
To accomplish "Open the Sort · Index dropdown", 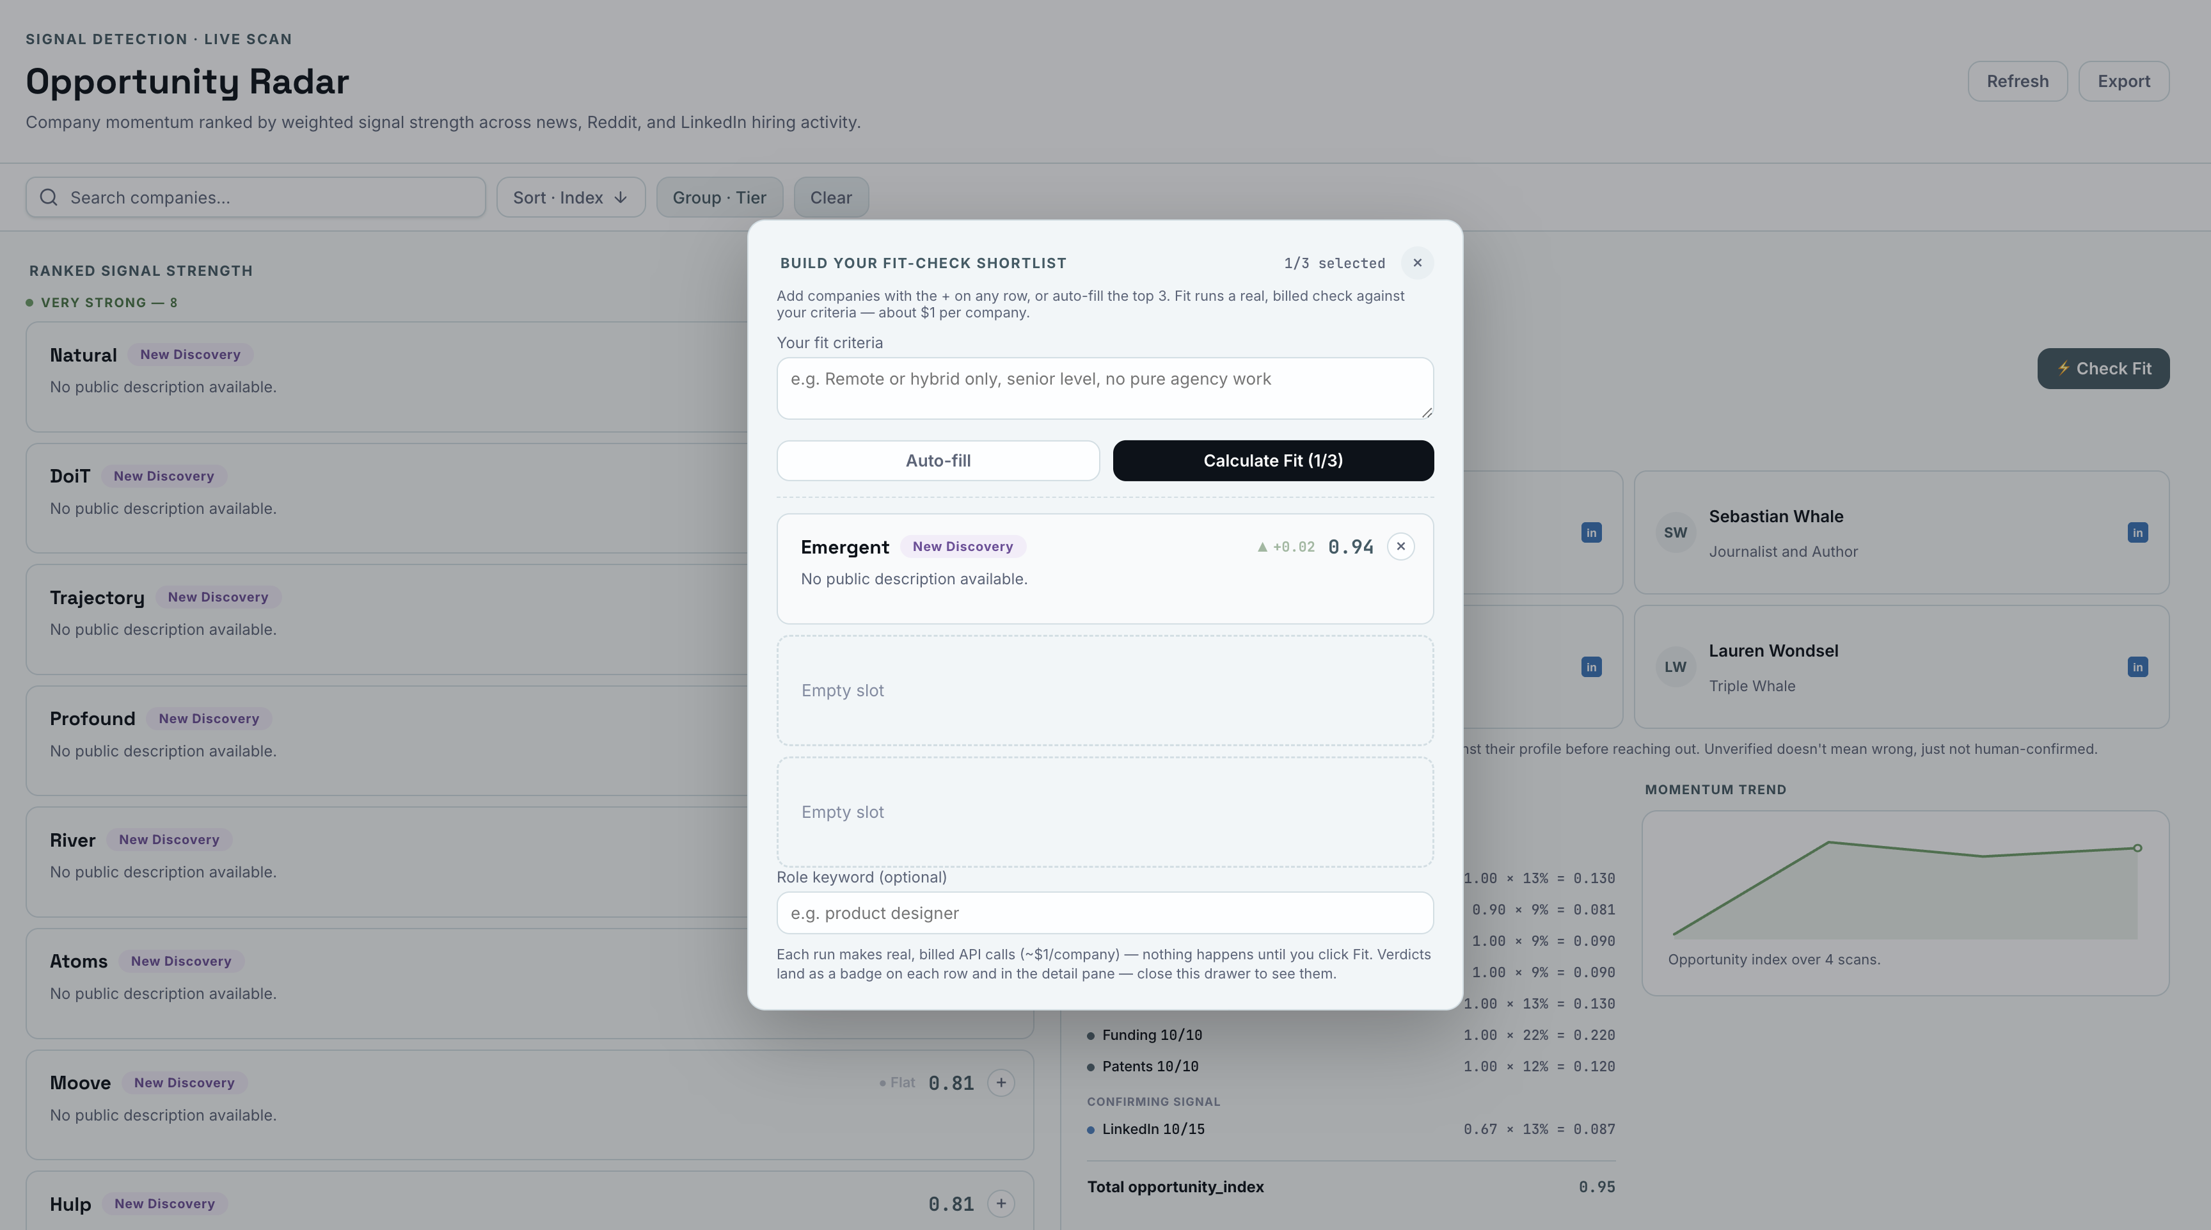I will 571,197.
